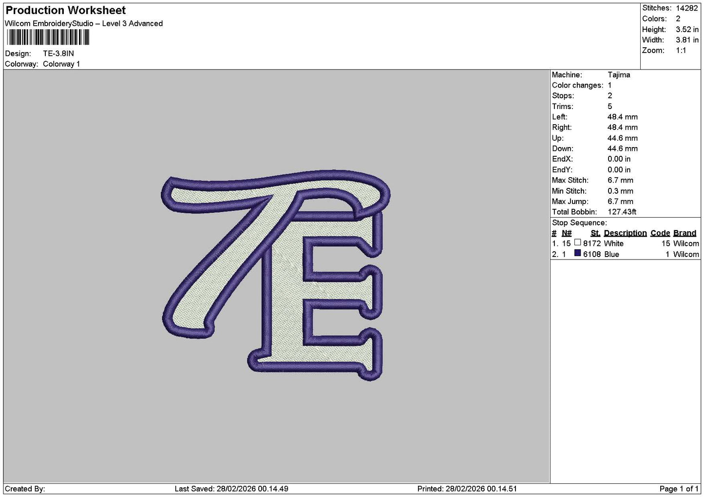Click the Up value 44.6 mm
This screenshot has height=497, width=704.
tap(623, 138)
